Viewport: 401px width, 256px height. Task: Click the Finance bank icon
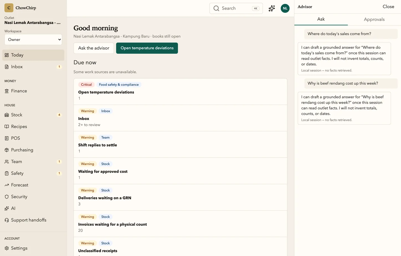coord(7,91)
